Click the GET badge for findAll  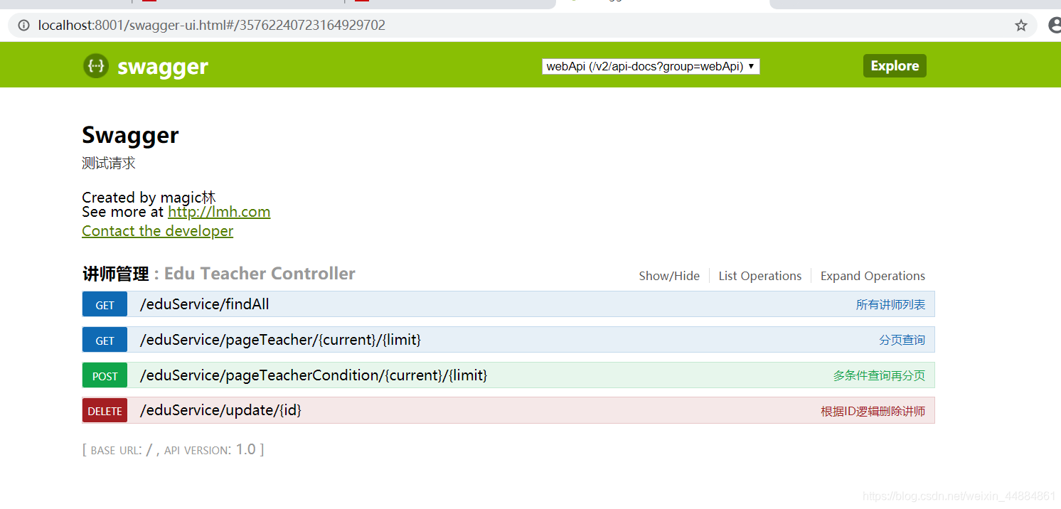coord(105,304)
